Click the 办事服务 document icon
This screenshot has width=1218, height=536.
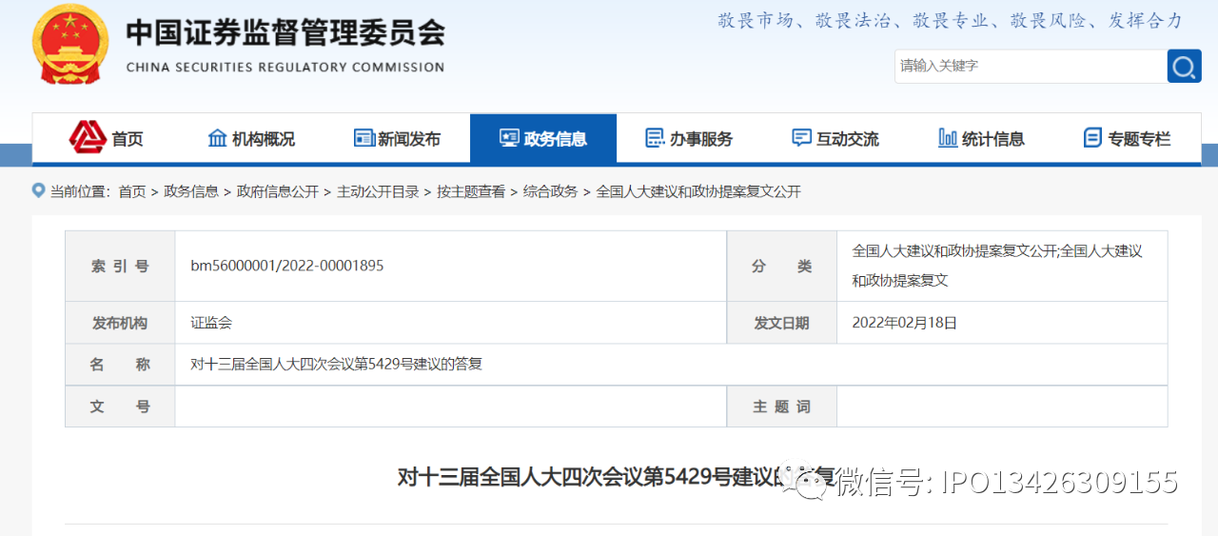click(x=655, y=138)
